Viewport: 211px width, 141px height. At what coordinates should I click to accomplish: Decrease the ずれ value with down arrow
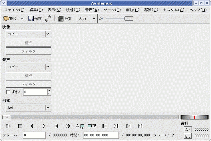pos(49,94)
